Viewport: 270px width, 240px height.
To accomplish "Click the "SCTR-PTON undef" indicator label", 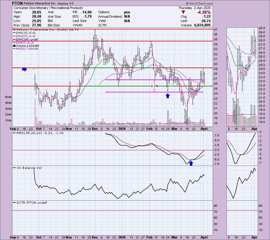I will (x=32, y=202).
